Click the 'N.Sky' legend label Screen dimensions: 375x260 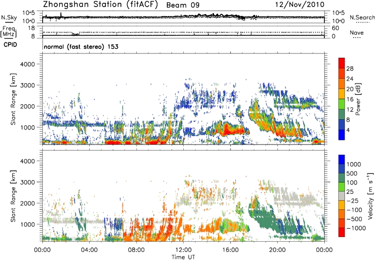click(9, 17)
